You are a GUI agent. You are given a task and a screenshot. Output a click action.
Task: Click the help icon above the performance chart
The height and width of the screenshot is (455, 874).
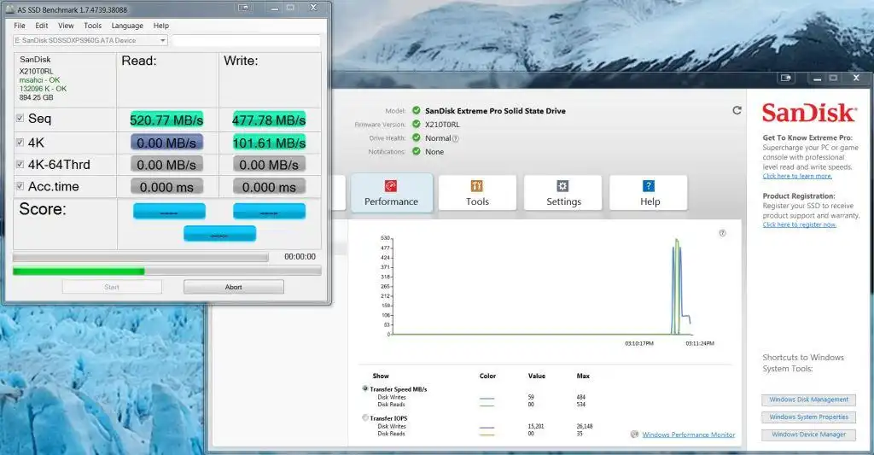pos(722,233)
